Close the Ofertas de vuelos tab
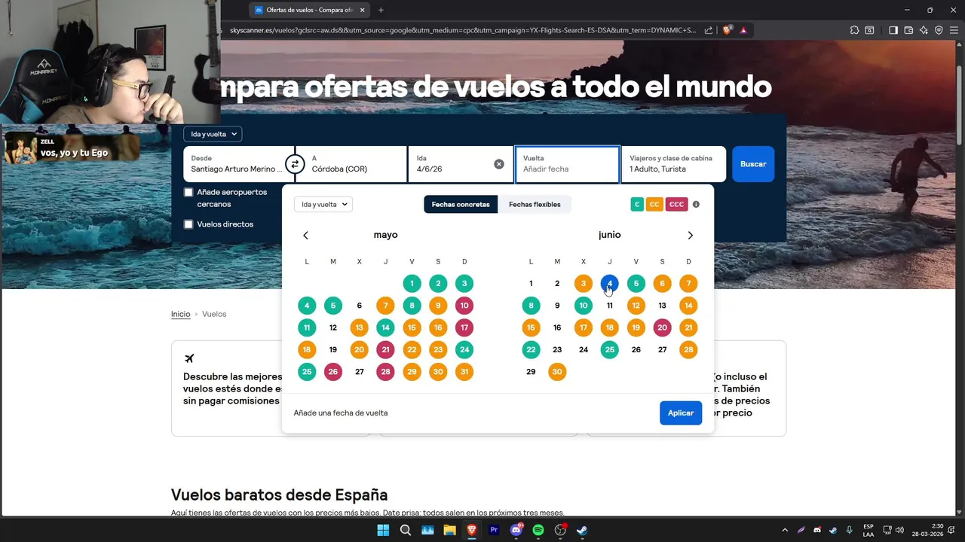 point(363,10)
